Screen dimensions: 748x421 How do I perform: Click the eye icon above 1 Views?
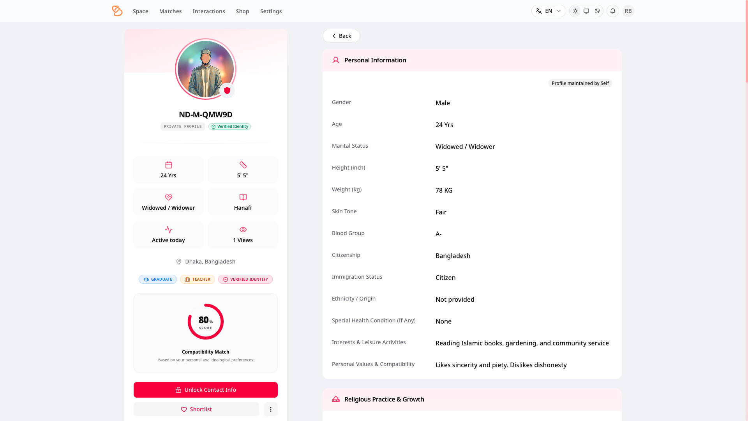click(x=242, y=230)
